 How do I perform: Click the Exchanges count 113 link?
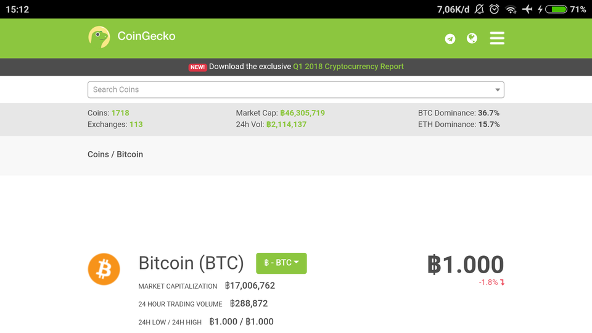(136, 124)
